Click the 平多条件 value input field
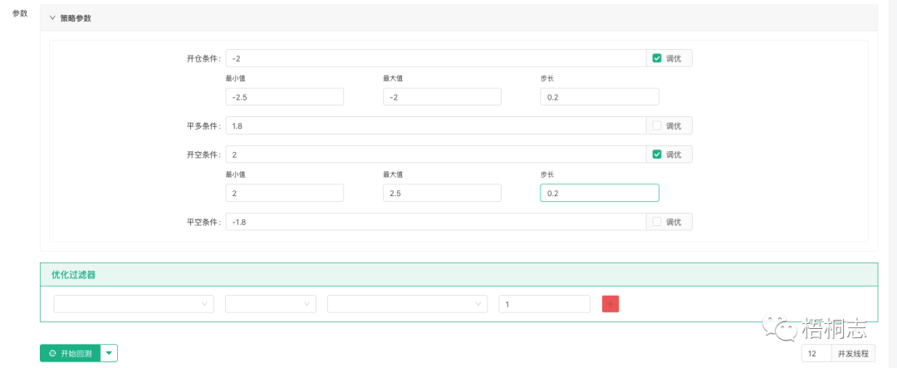The height and width of the screenshot is (368, 897). coord(435,125)
